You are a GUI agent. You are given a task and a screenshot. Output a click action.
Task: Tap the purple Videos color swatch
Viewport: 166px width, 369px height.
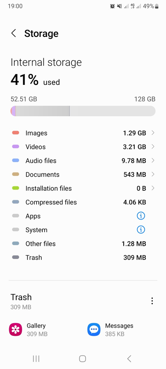click(15, 146)
